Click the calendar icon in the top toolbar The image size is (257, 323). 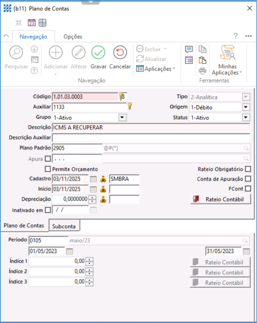point(31,23)
